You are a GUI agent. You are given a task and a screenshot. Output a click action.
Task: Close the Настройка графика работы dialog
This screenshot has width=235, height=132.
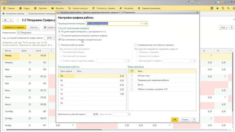198,12
